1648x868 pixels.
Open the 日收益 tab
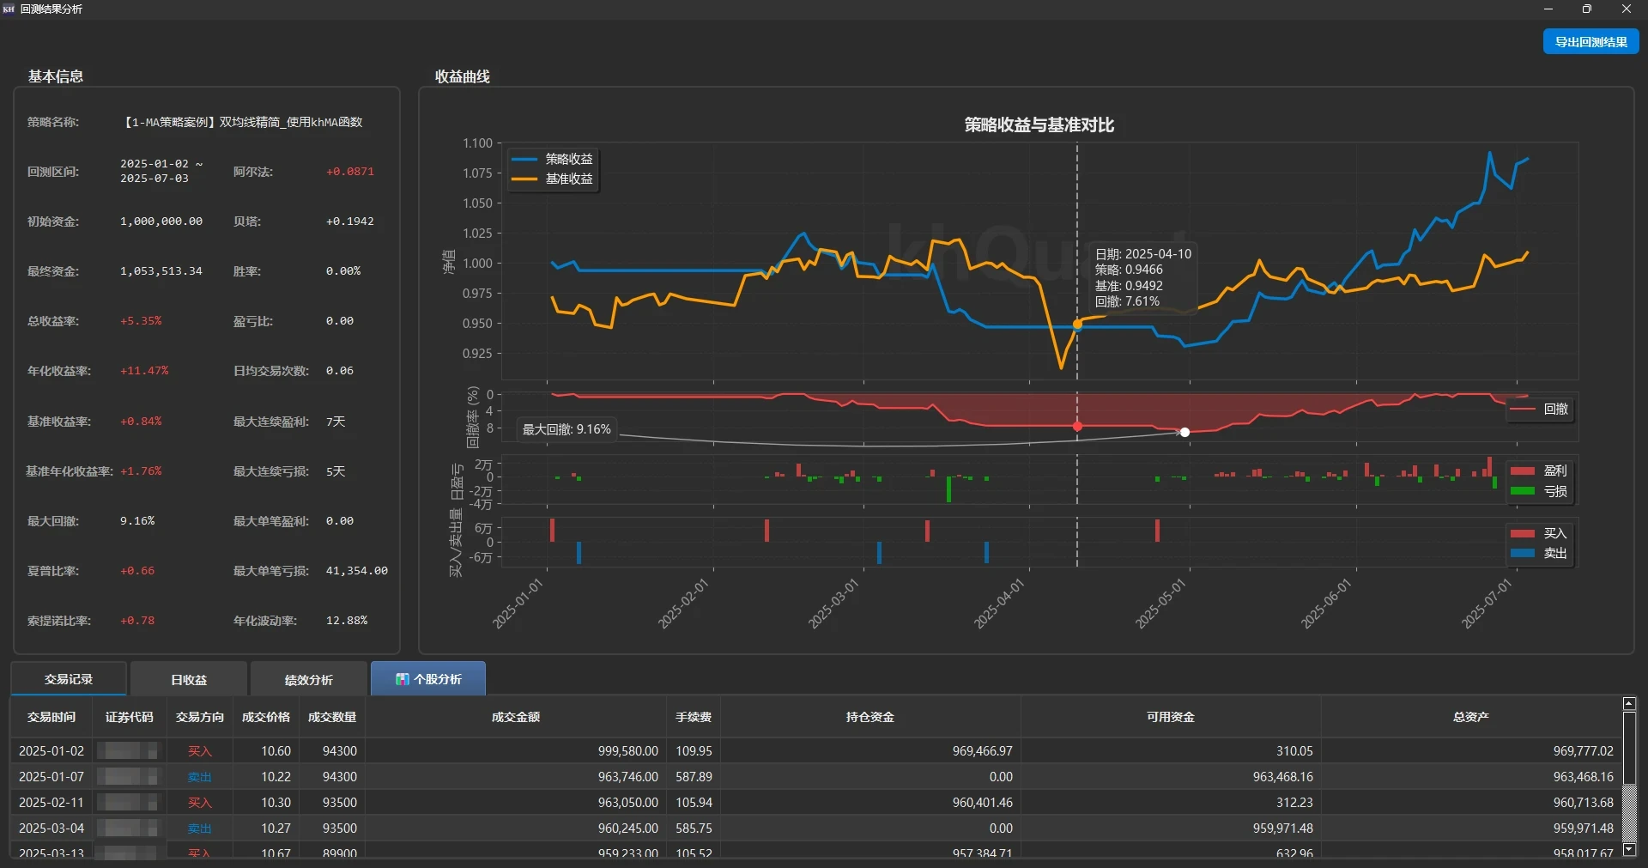click(x=189, y=679)
